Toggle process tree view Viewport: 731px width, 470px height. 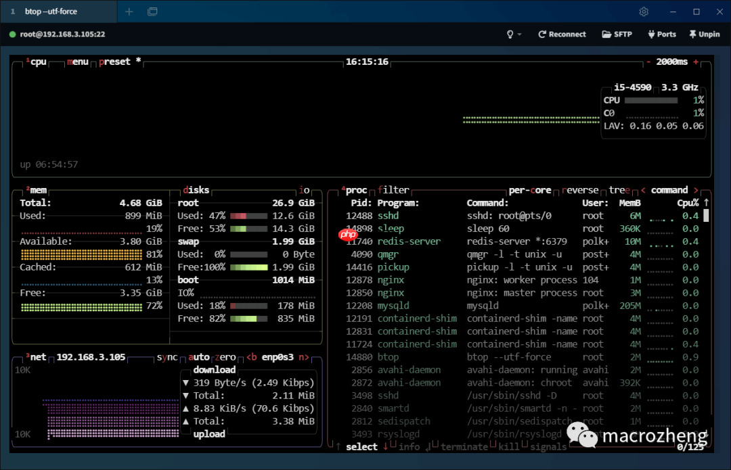(x=619, y=190)
